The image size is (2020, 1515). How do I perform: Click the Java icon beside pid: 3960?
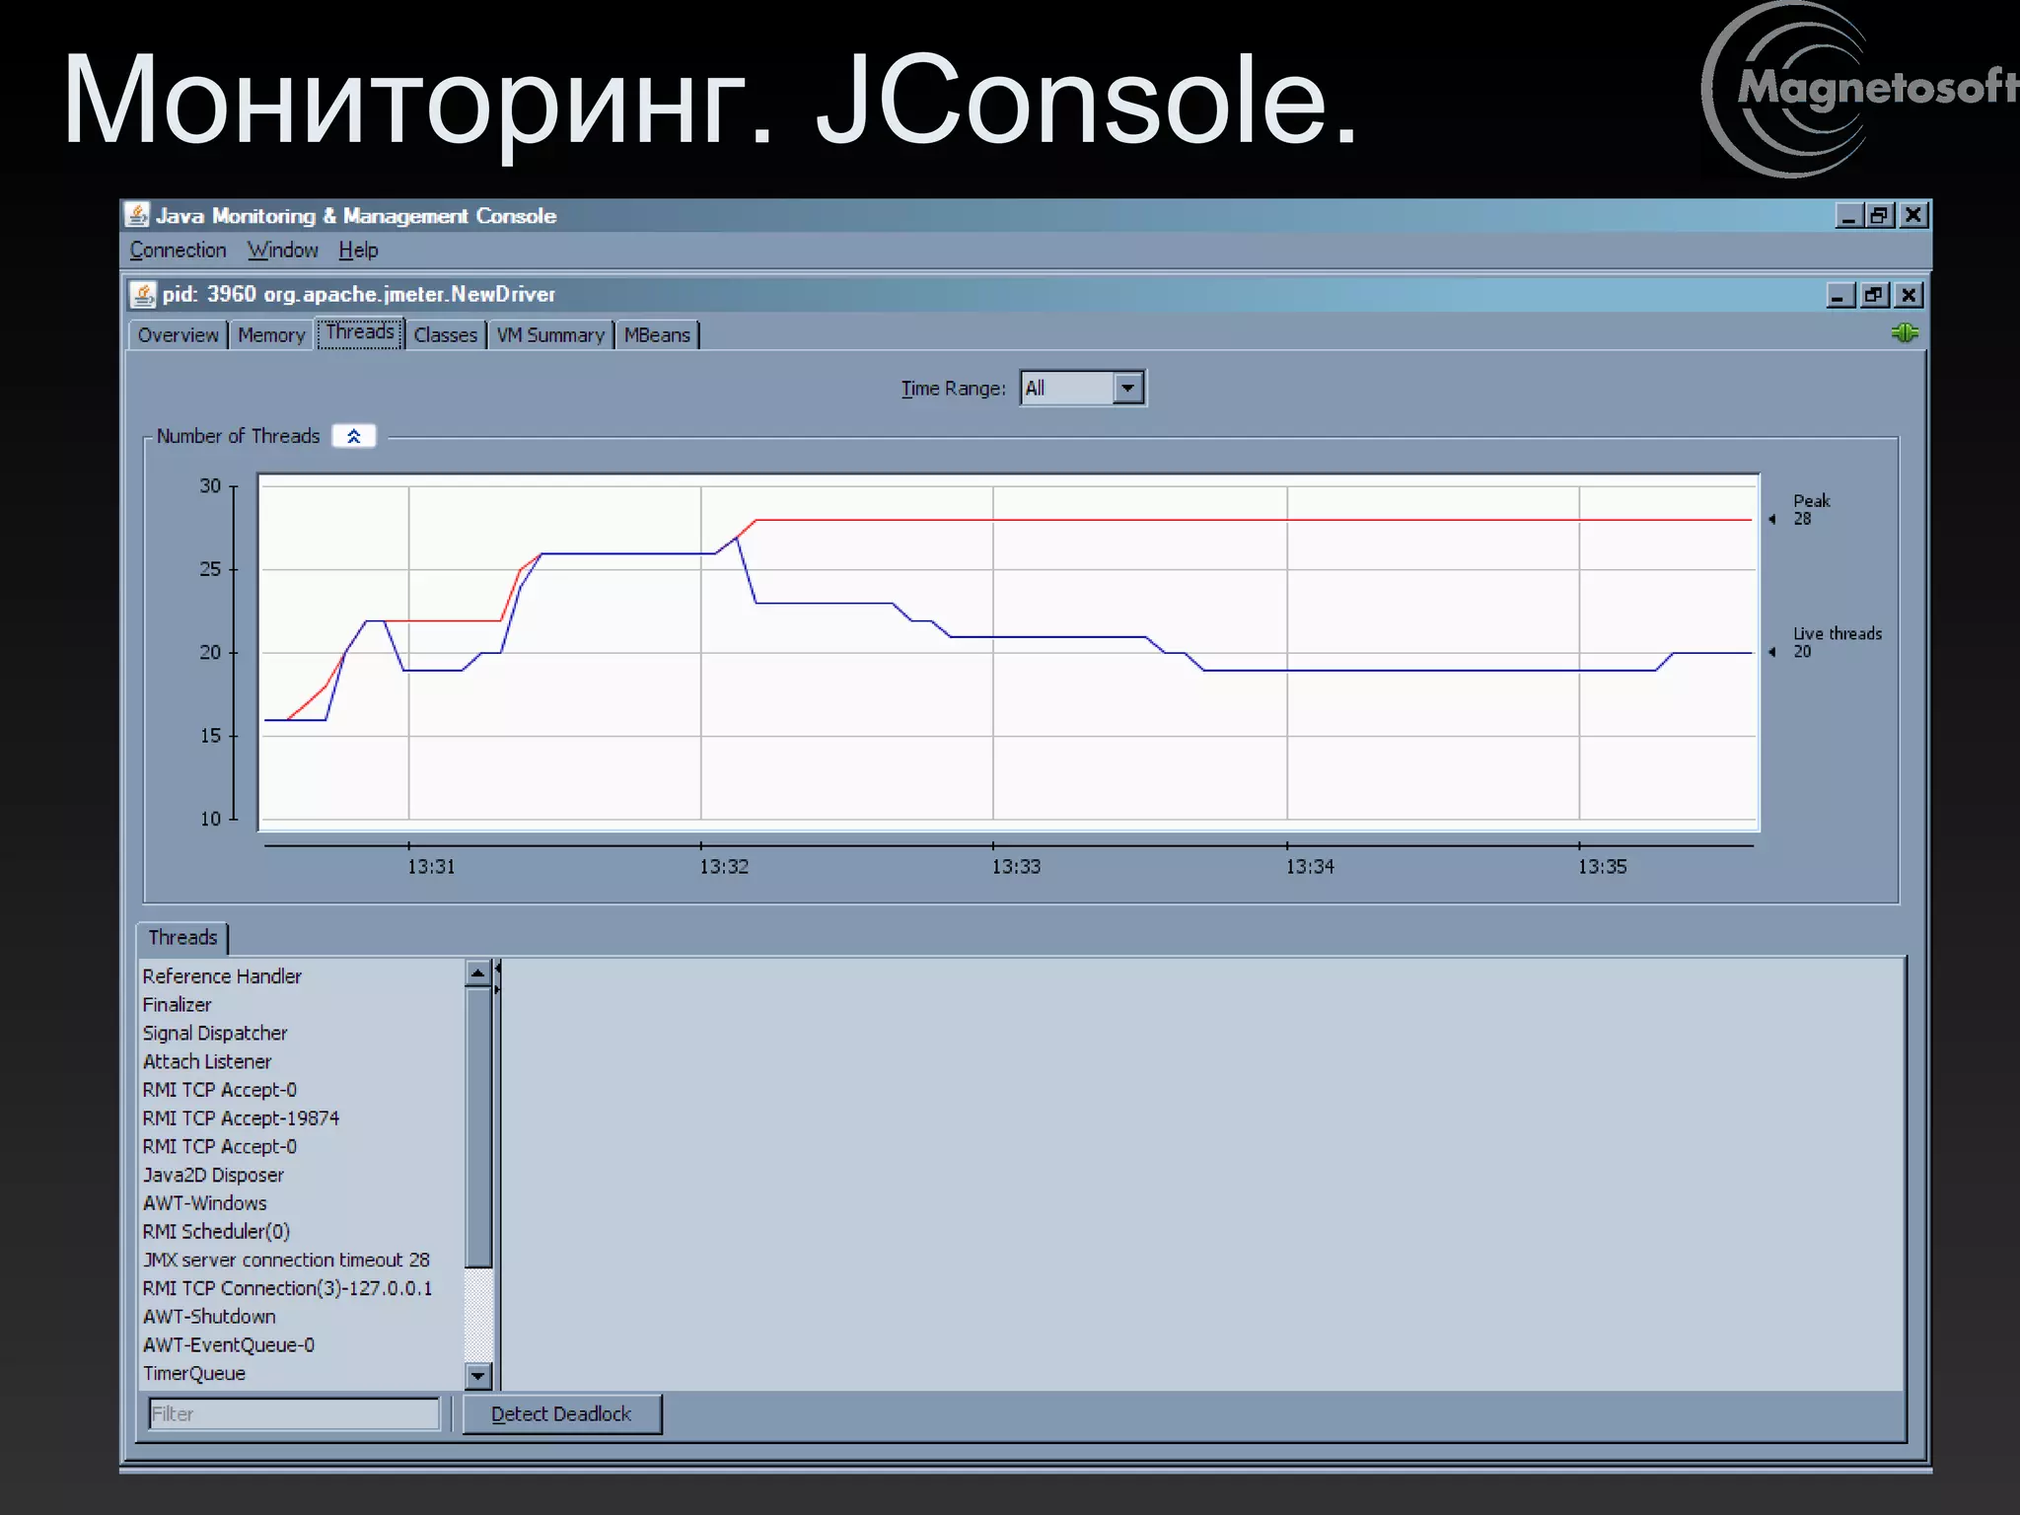click(x=143, y=294)
